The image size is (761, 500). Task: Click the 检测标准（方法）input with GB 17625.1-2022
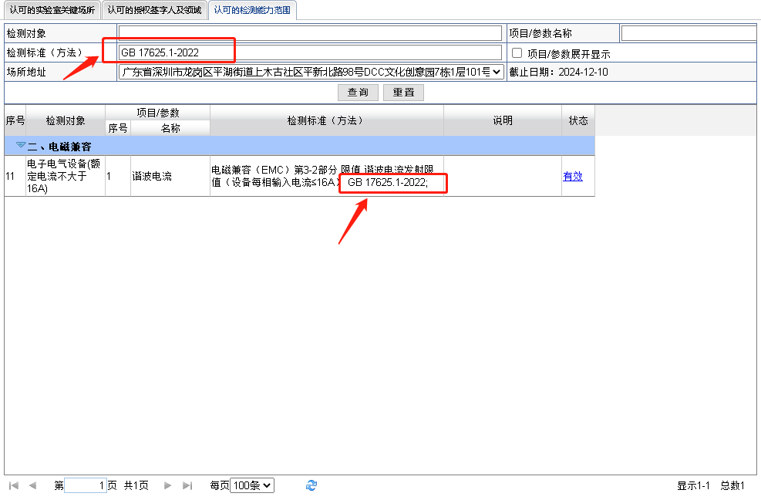[309, 52]
